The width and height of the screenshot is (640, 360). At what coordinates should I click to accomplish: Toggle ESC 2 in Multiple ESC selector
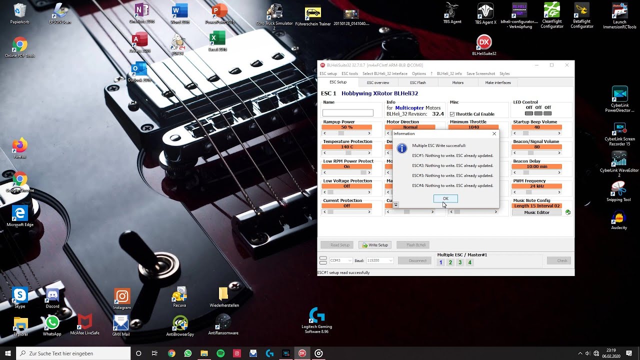coord(450,262)
